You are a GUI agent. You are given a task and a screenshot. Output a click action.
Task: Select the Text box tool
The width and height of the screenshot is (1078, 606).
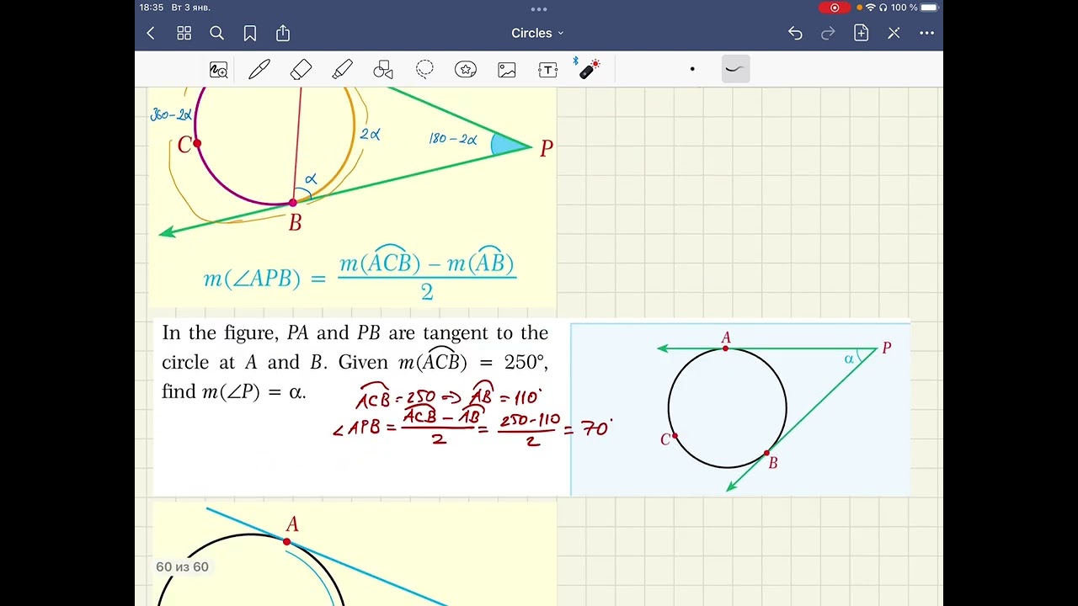(548, 70)
